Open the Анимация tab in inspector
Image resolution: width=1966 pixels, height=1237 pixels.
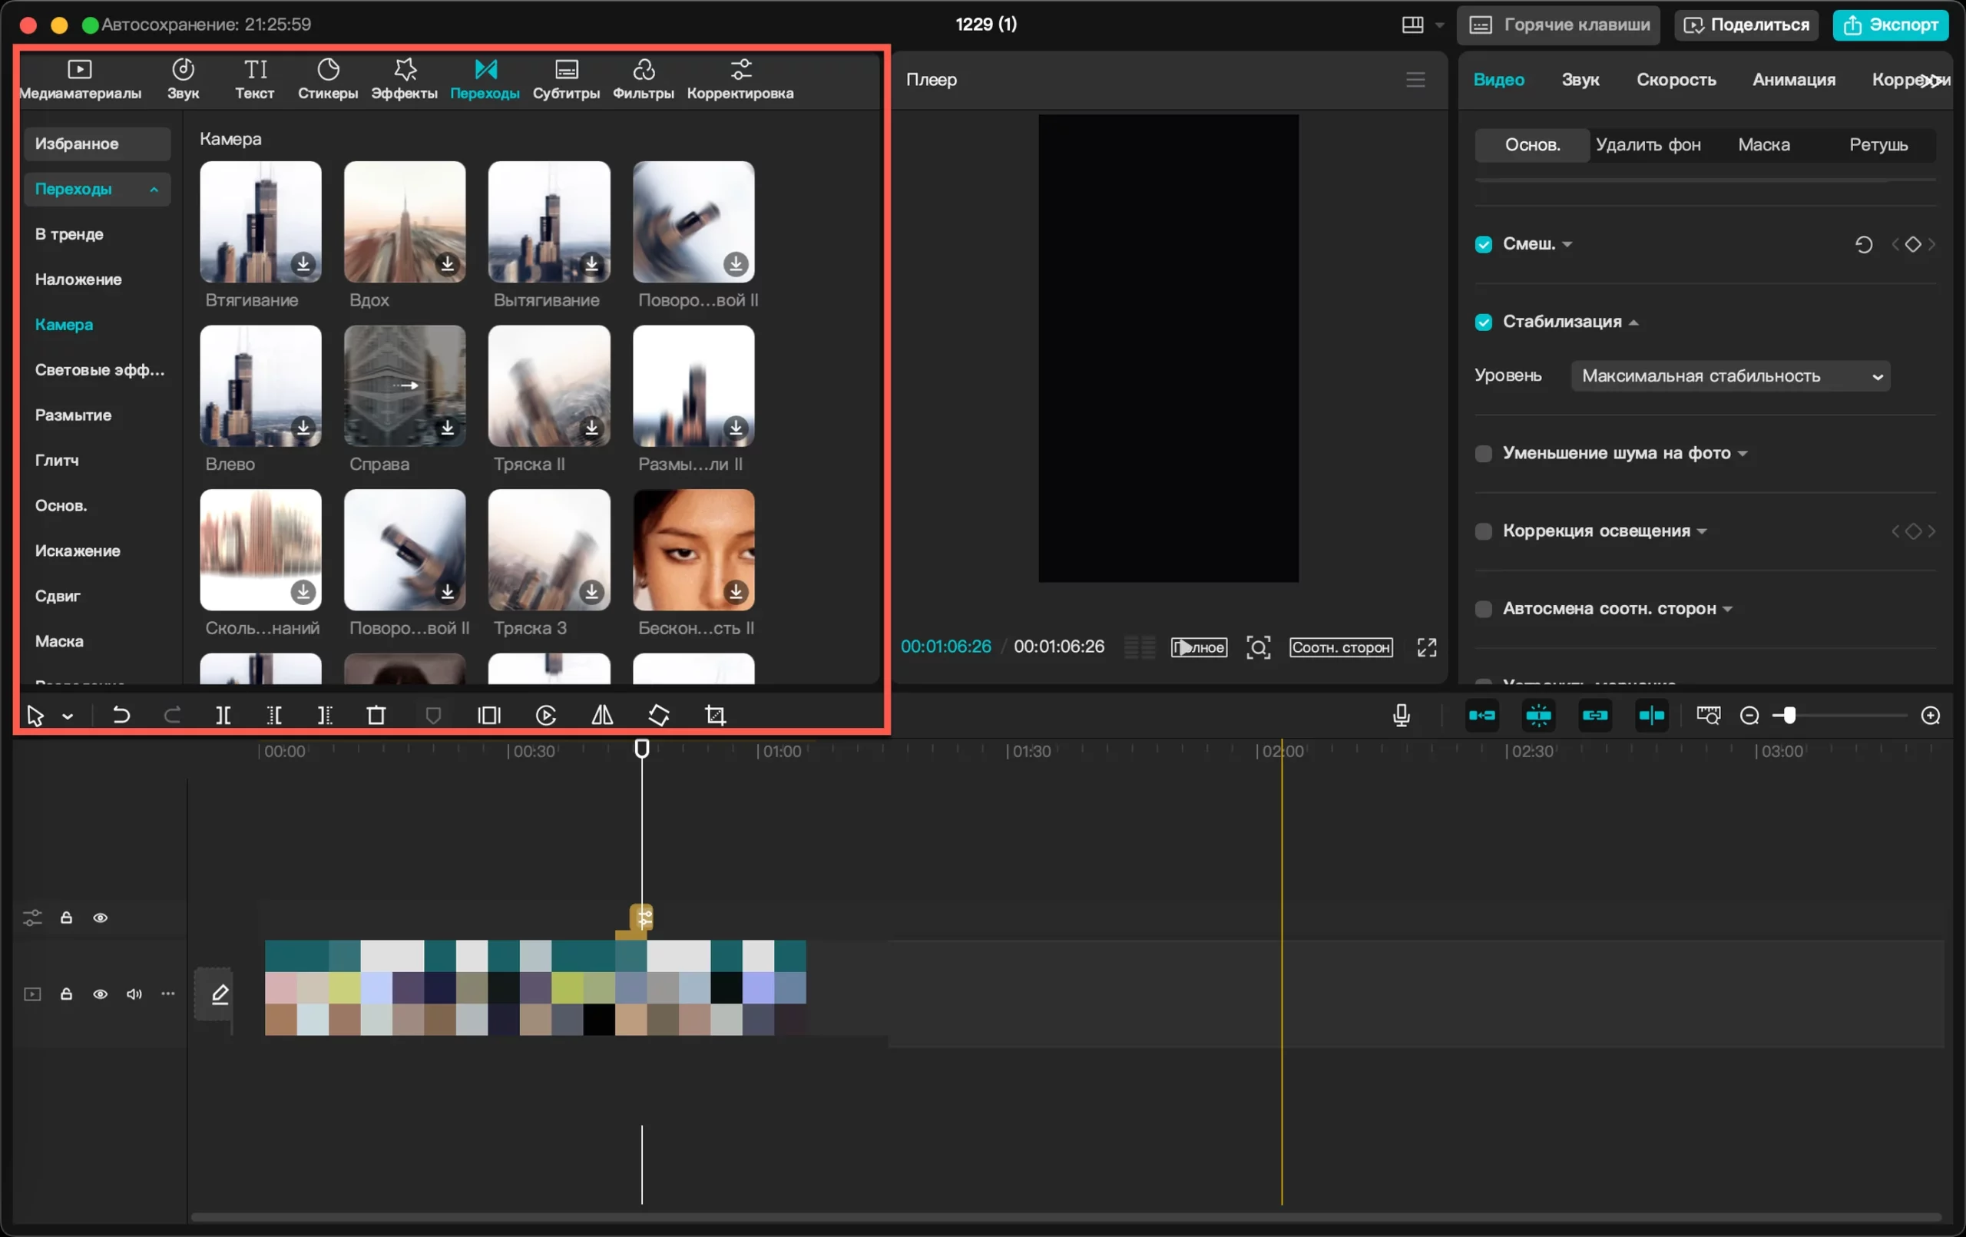click(1794, 79)
